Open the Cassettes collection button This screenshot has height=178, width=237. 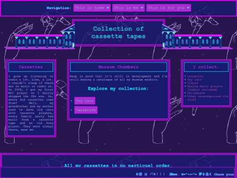pyautogui.click(x=86, y=110)
